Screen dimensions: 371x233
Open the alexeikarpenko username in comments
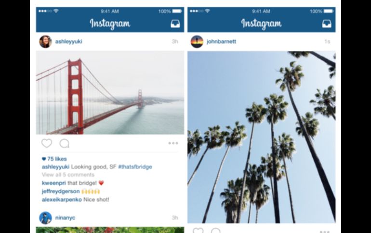62,199
